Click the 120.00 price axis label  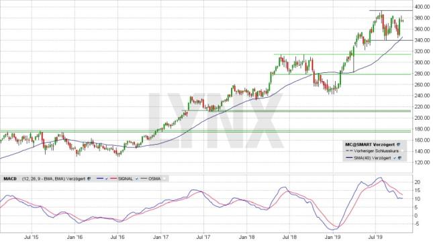point(422,163)
